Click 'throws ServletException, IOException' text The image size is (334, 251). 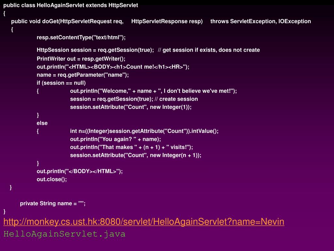coord(261,21)
